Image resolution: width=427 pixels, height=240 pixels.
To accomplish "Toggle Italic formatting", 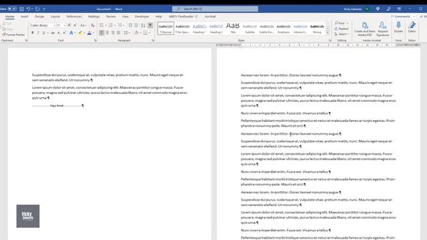I will click(38, 33).
